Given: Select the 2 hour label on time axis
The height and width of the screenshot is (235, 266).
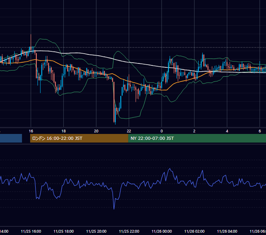Looking at the screenshot, I should tap(194, 131).
